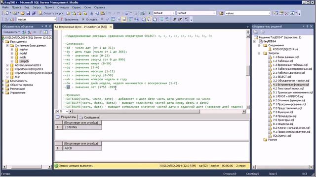The width and height of the screenshot is (316, 177).
Task: Toggle Include Client Statistics icon
Action: coord(136,19)
